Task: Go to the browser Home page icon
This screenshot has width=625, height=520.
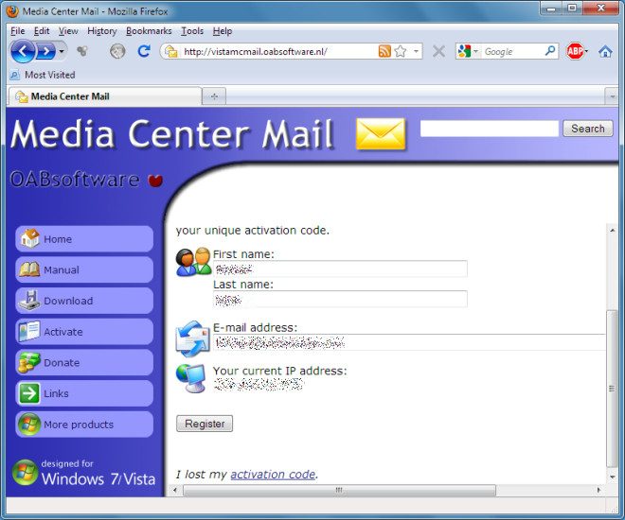Action: (x=605, y=51)
